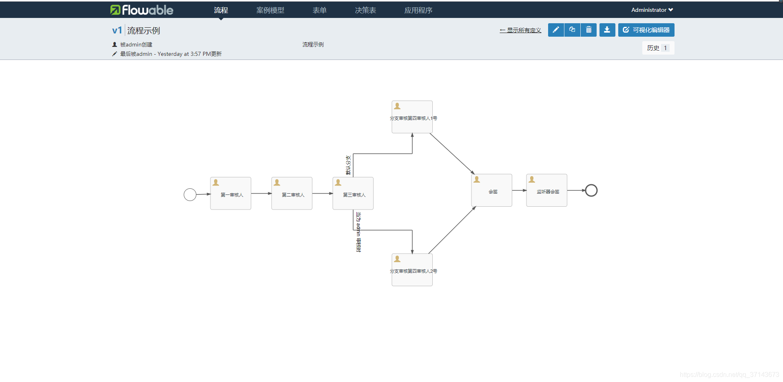Click user icon on 第一审核人 task

(x=216, y=183)
